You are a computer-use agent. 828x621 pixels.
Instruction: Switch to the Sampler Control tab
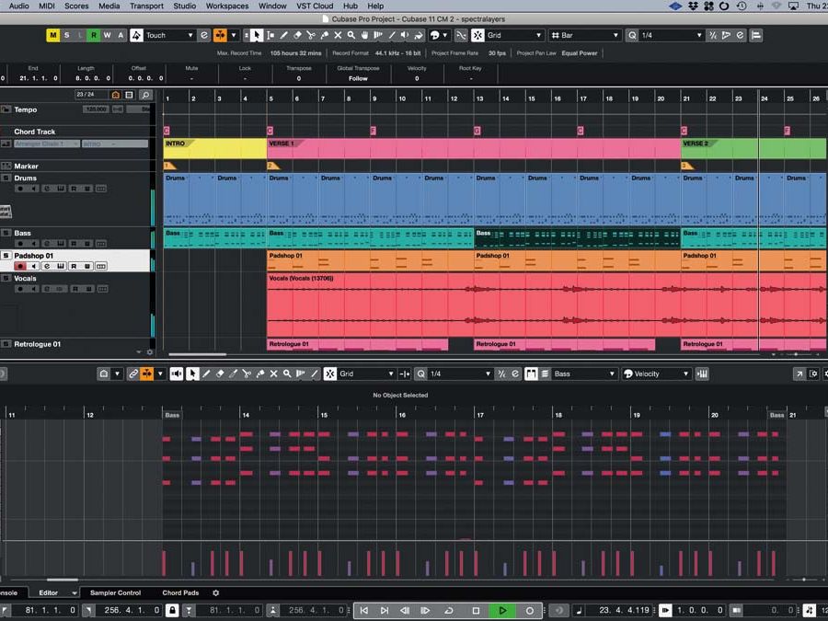click(x=115, y=593)
